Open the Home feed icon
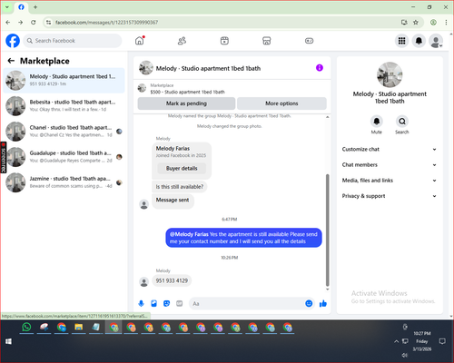This screenshot has width=454, height=363. pyautogui.click(x=140, y=41)
